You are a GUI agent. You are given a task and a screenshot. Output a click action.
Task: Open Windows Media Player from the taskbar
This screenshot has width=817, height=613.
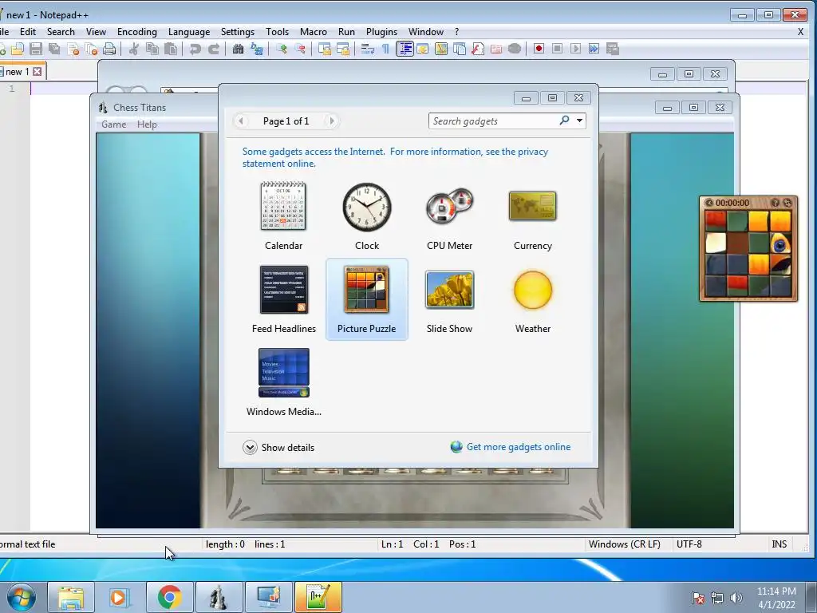[x=120, y=597]
